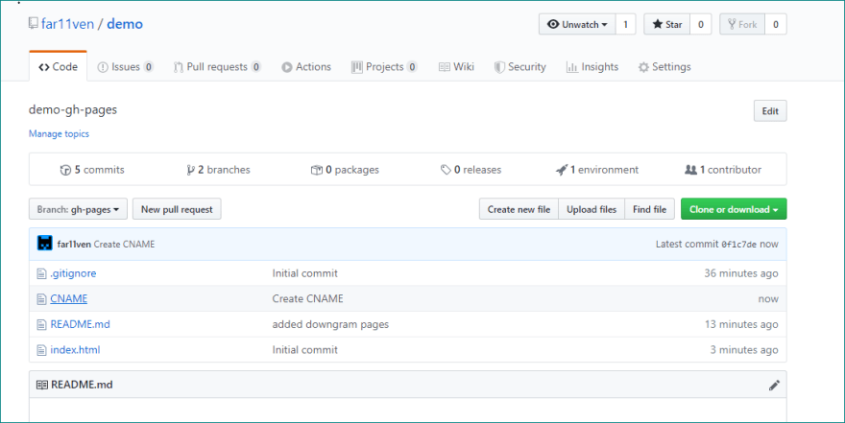Open the Security tab

click(x=520, y=67)
